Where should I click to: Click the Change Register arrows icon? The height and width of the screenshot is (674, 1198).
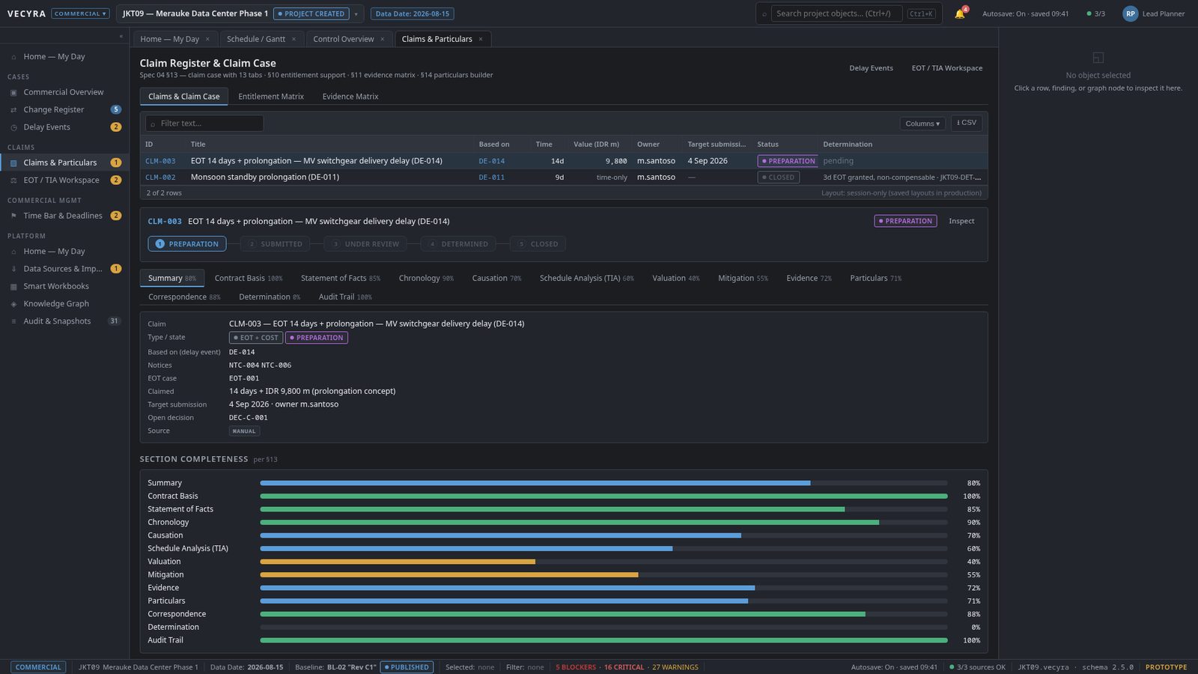click(13, 109)
